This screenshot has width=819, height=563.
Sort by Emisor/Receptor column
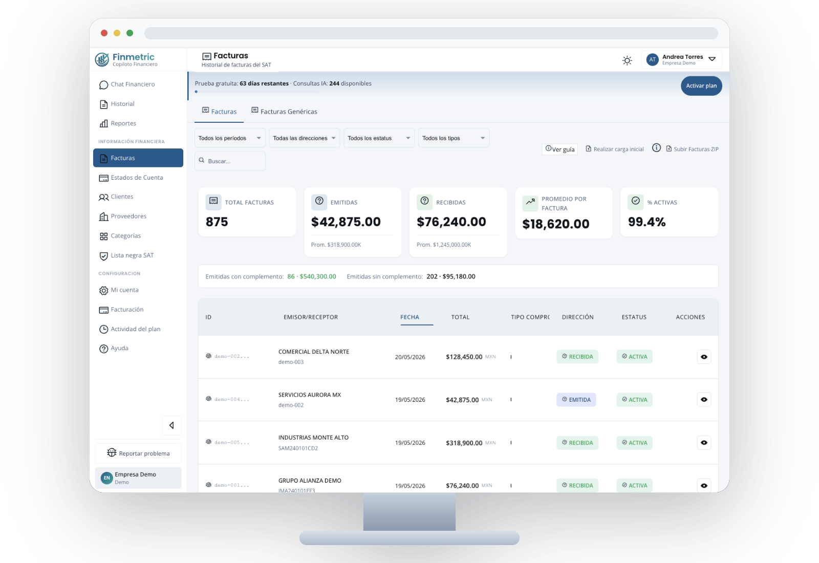point(311,317)
